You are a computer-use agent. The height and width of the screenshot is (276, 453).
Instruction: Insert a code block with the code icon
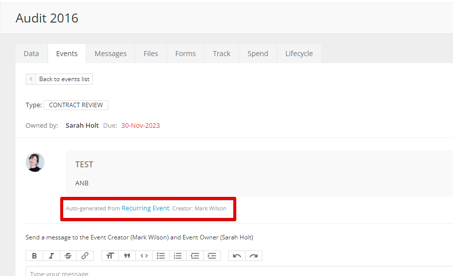(x=144, y=255)
